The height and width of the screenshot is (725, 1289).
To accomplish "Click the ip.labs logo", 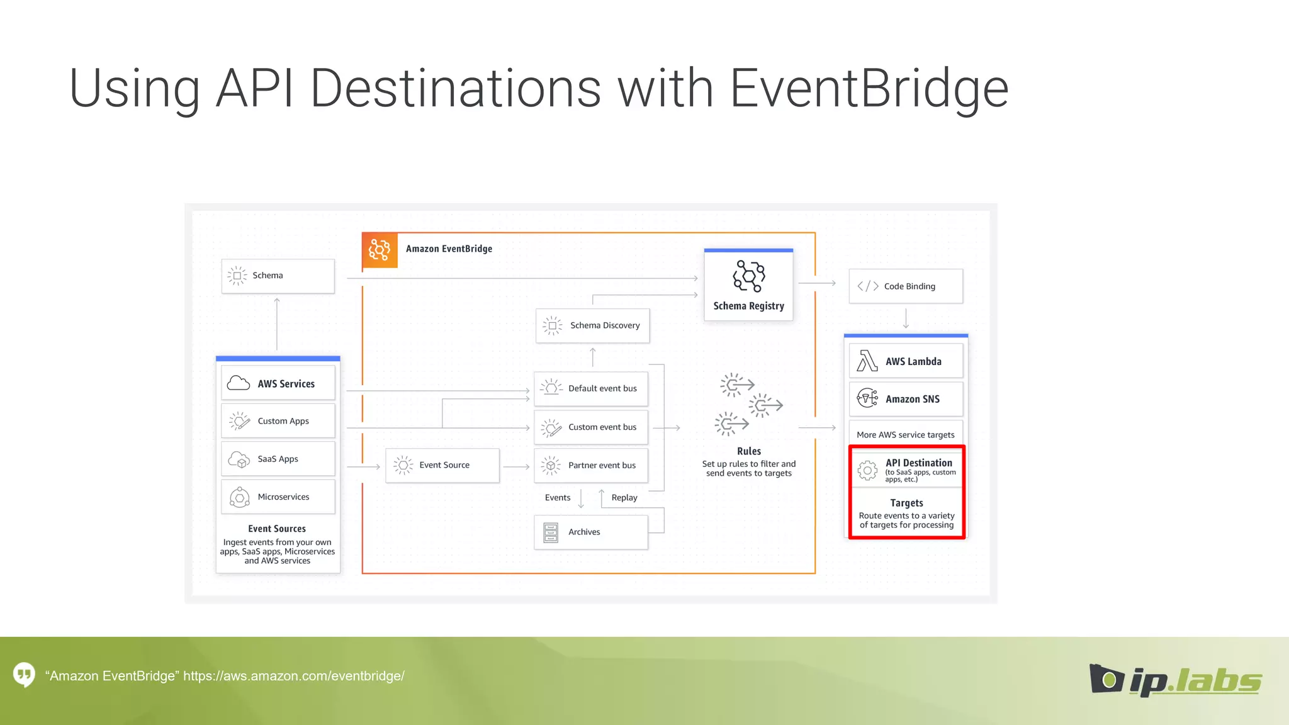I will coord(1175,680).
